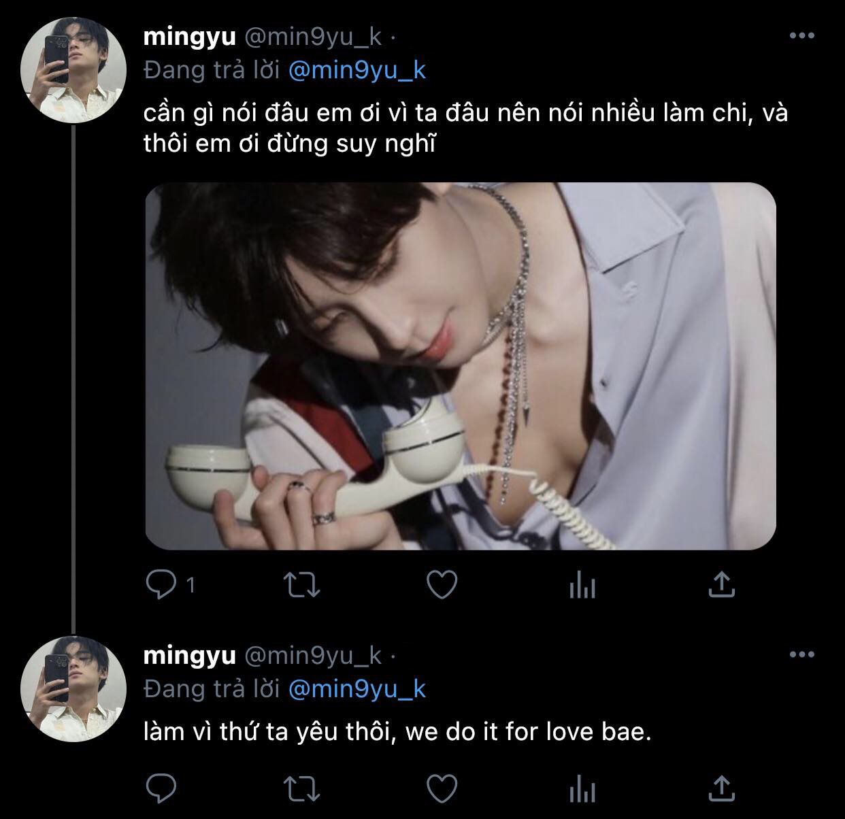Like the 'we do it for love bae' tweet
Screen dimensions: 845x819
coord(442,789)
